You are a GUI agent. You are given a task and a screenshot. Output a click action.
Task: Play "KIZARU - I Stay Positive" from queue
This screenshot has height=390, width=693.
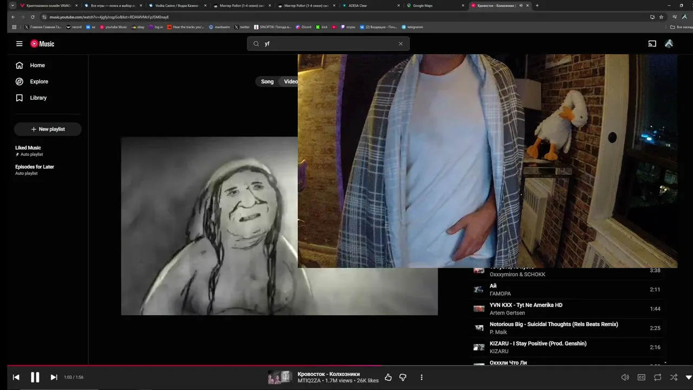[x=566, y=347]
